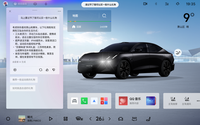Screen dimensions: 200x125
Task: Open the three-dot menu in AI panel
Action: [59, 11]
